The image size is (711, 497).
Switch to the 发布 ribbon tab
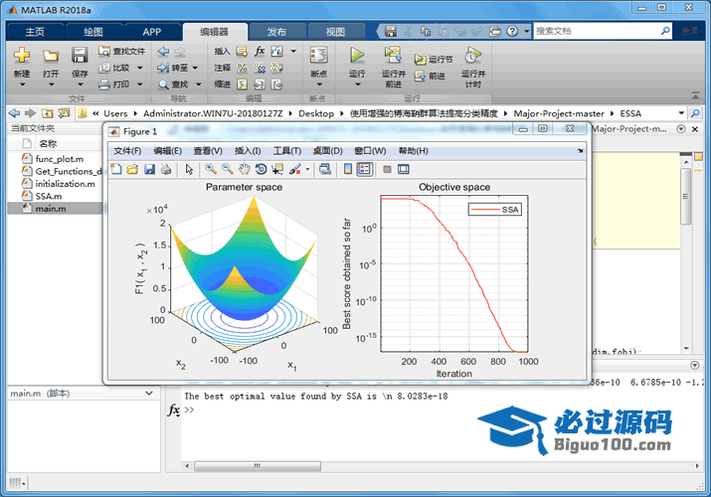click(x=276, y=32)
